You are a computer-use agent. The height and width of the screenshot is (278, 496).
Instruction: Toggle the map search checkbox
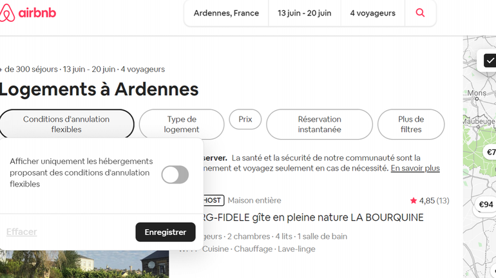point(490,60)
